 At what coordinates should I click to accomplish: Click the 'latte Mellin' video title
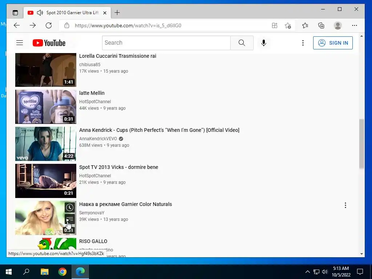click(92, 93)
